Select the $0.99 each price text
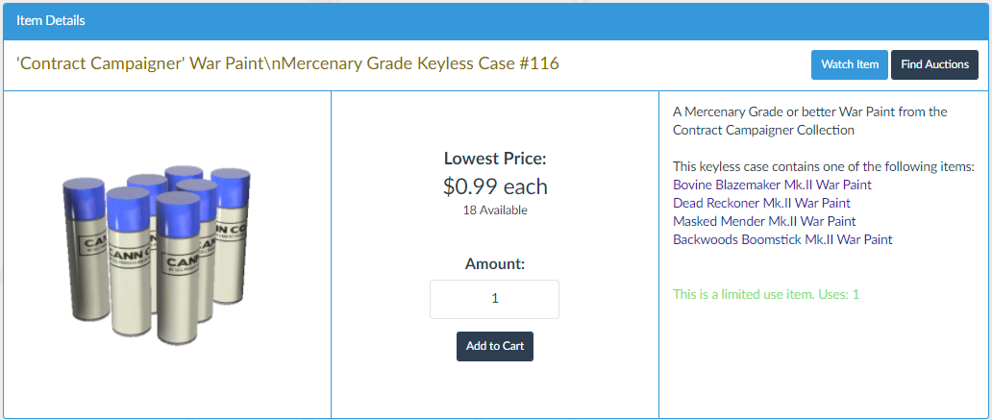 [494, 185]
